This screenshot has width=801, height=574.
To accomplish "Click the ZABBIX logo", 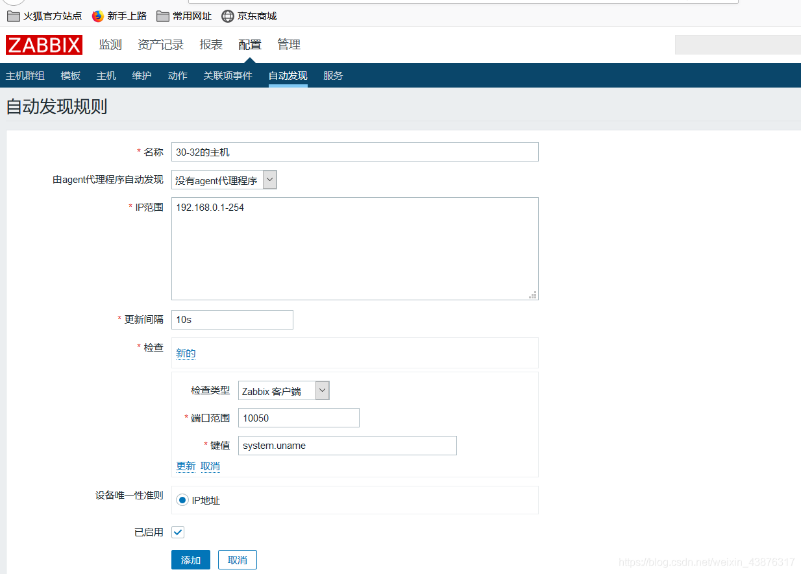I will coord(44,45).
